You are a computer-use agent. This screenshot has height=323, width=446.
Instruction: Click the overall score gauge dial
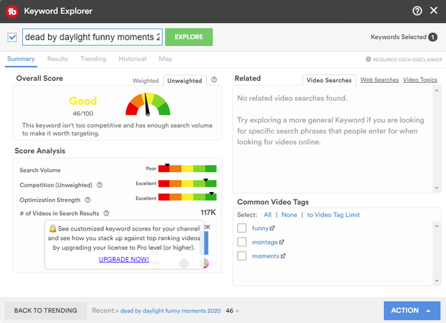click(148, 104)
